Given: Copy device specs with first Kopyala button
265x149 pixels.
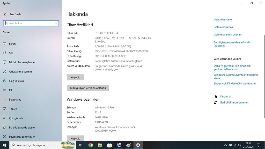Looking at the screenshot, I should click(75, 77).
